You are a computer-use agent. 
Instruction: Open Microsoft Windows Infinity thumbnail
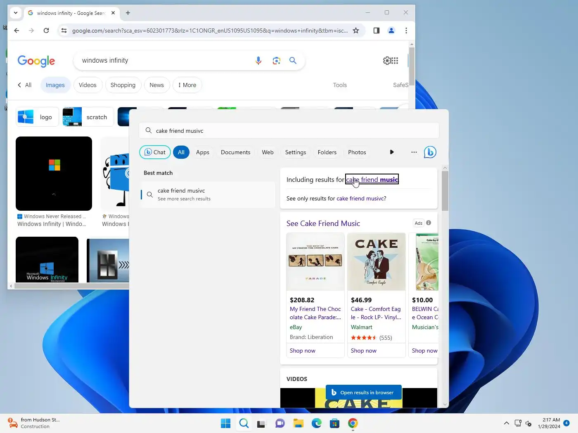coord(47,259)
